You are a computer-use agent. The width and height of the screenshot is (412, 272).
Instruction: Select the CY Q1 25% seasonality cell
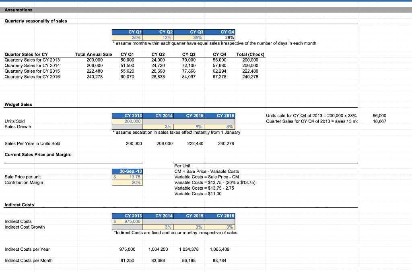click(x=128, y=38)
